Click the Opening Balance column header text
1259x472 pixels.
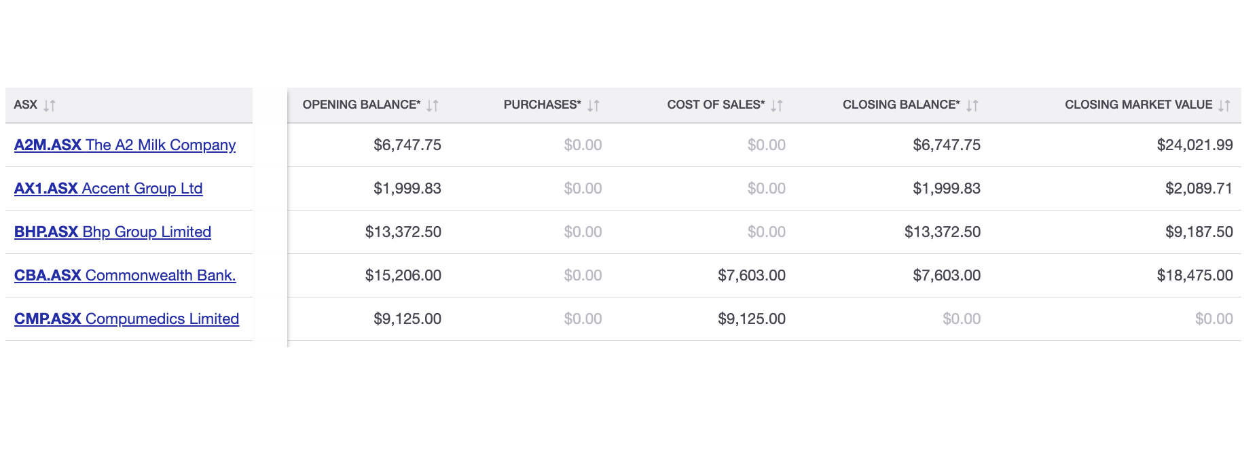tap(361, 105)
